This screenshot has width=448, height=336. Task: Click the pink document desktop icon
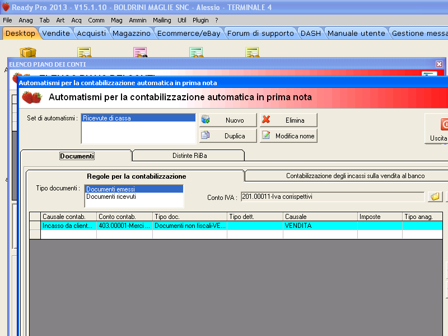click(140, 52)
